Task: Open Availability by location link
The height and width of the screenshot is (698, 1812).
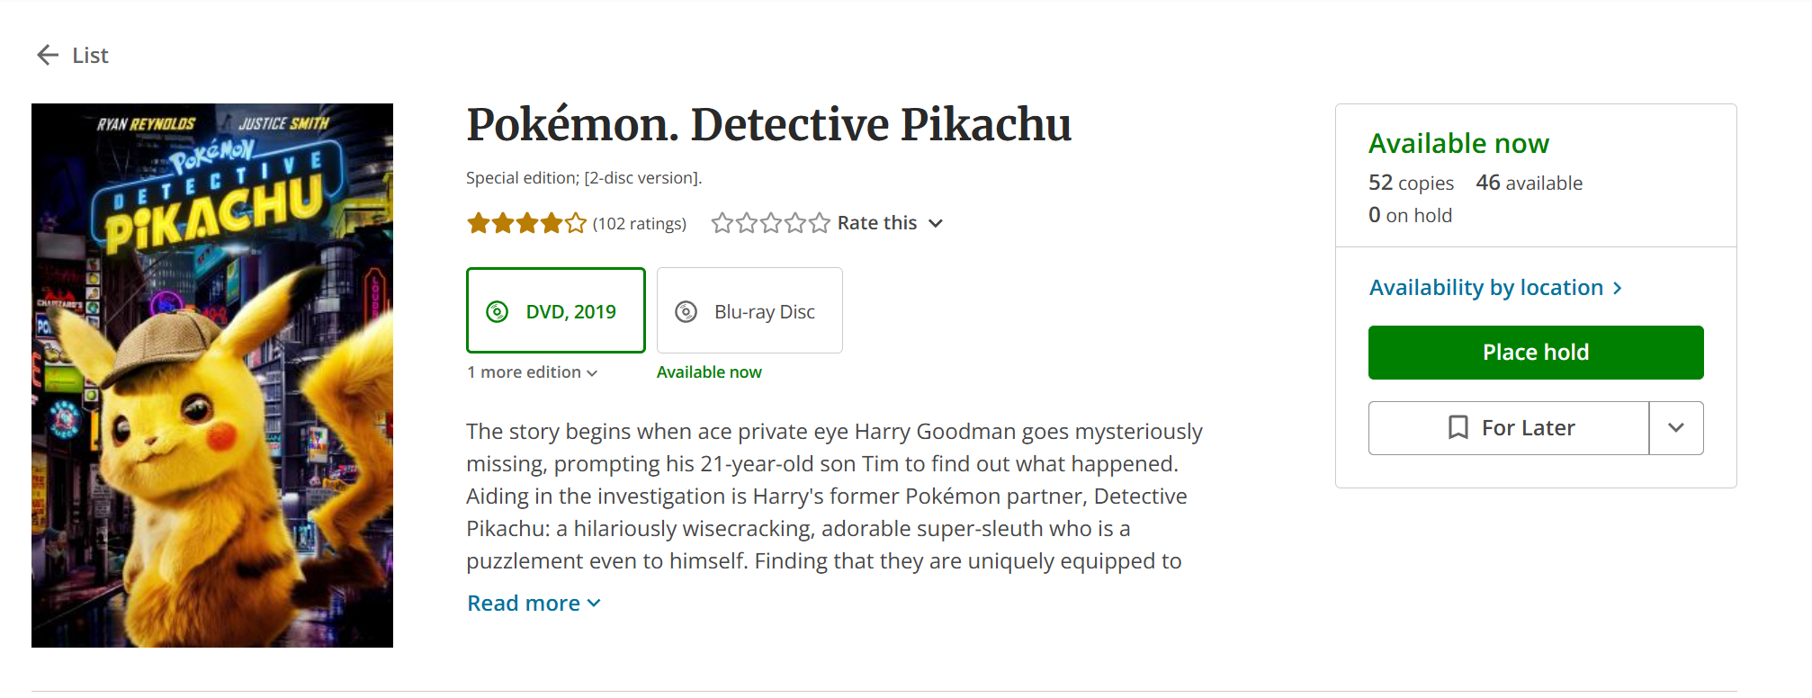Action: pos(1486,288)
